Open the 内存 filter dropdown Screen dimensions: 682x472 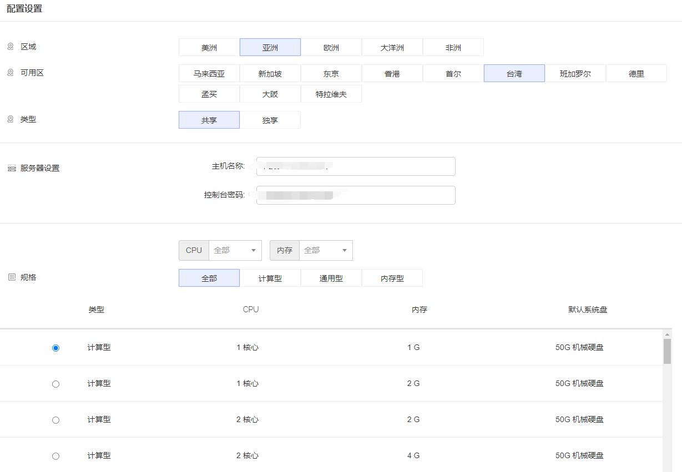point(325,251)
